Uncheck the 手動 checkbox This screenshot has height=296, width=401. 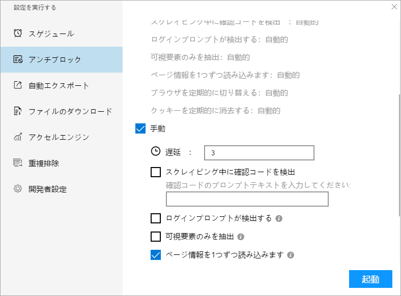[x=141, y=129]
